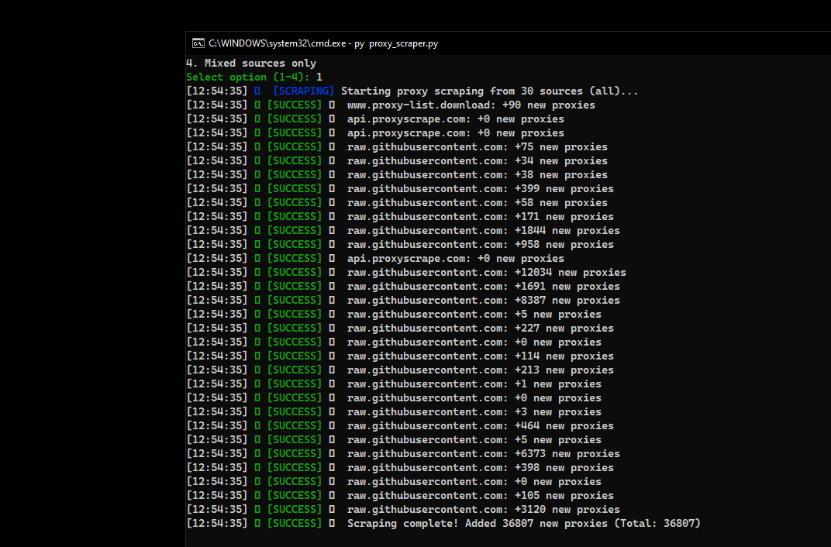Image resolution: width=831 pixels, height=547 pixels.
Task: Click the '4. Mixed sources only' menu line
Action: [x=251, y=64]
